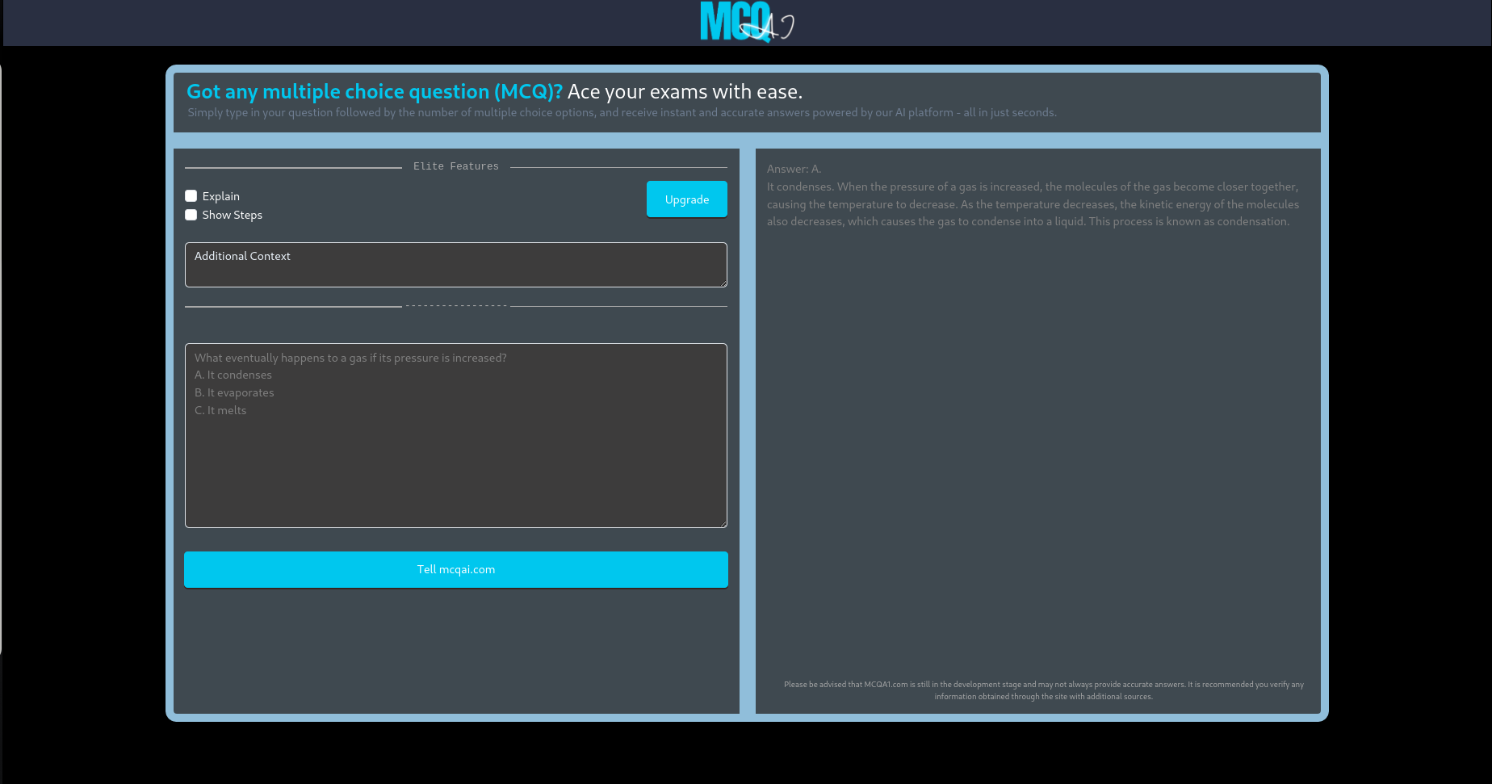Click the answer text reading 'Answer: A.'
Image resolution: width=1492 pixels, height=784 pixels.
794,169
